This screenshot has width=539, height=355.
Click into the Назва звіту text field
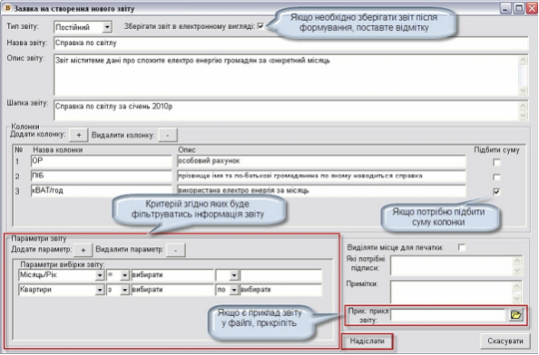(x=290, y=43)
